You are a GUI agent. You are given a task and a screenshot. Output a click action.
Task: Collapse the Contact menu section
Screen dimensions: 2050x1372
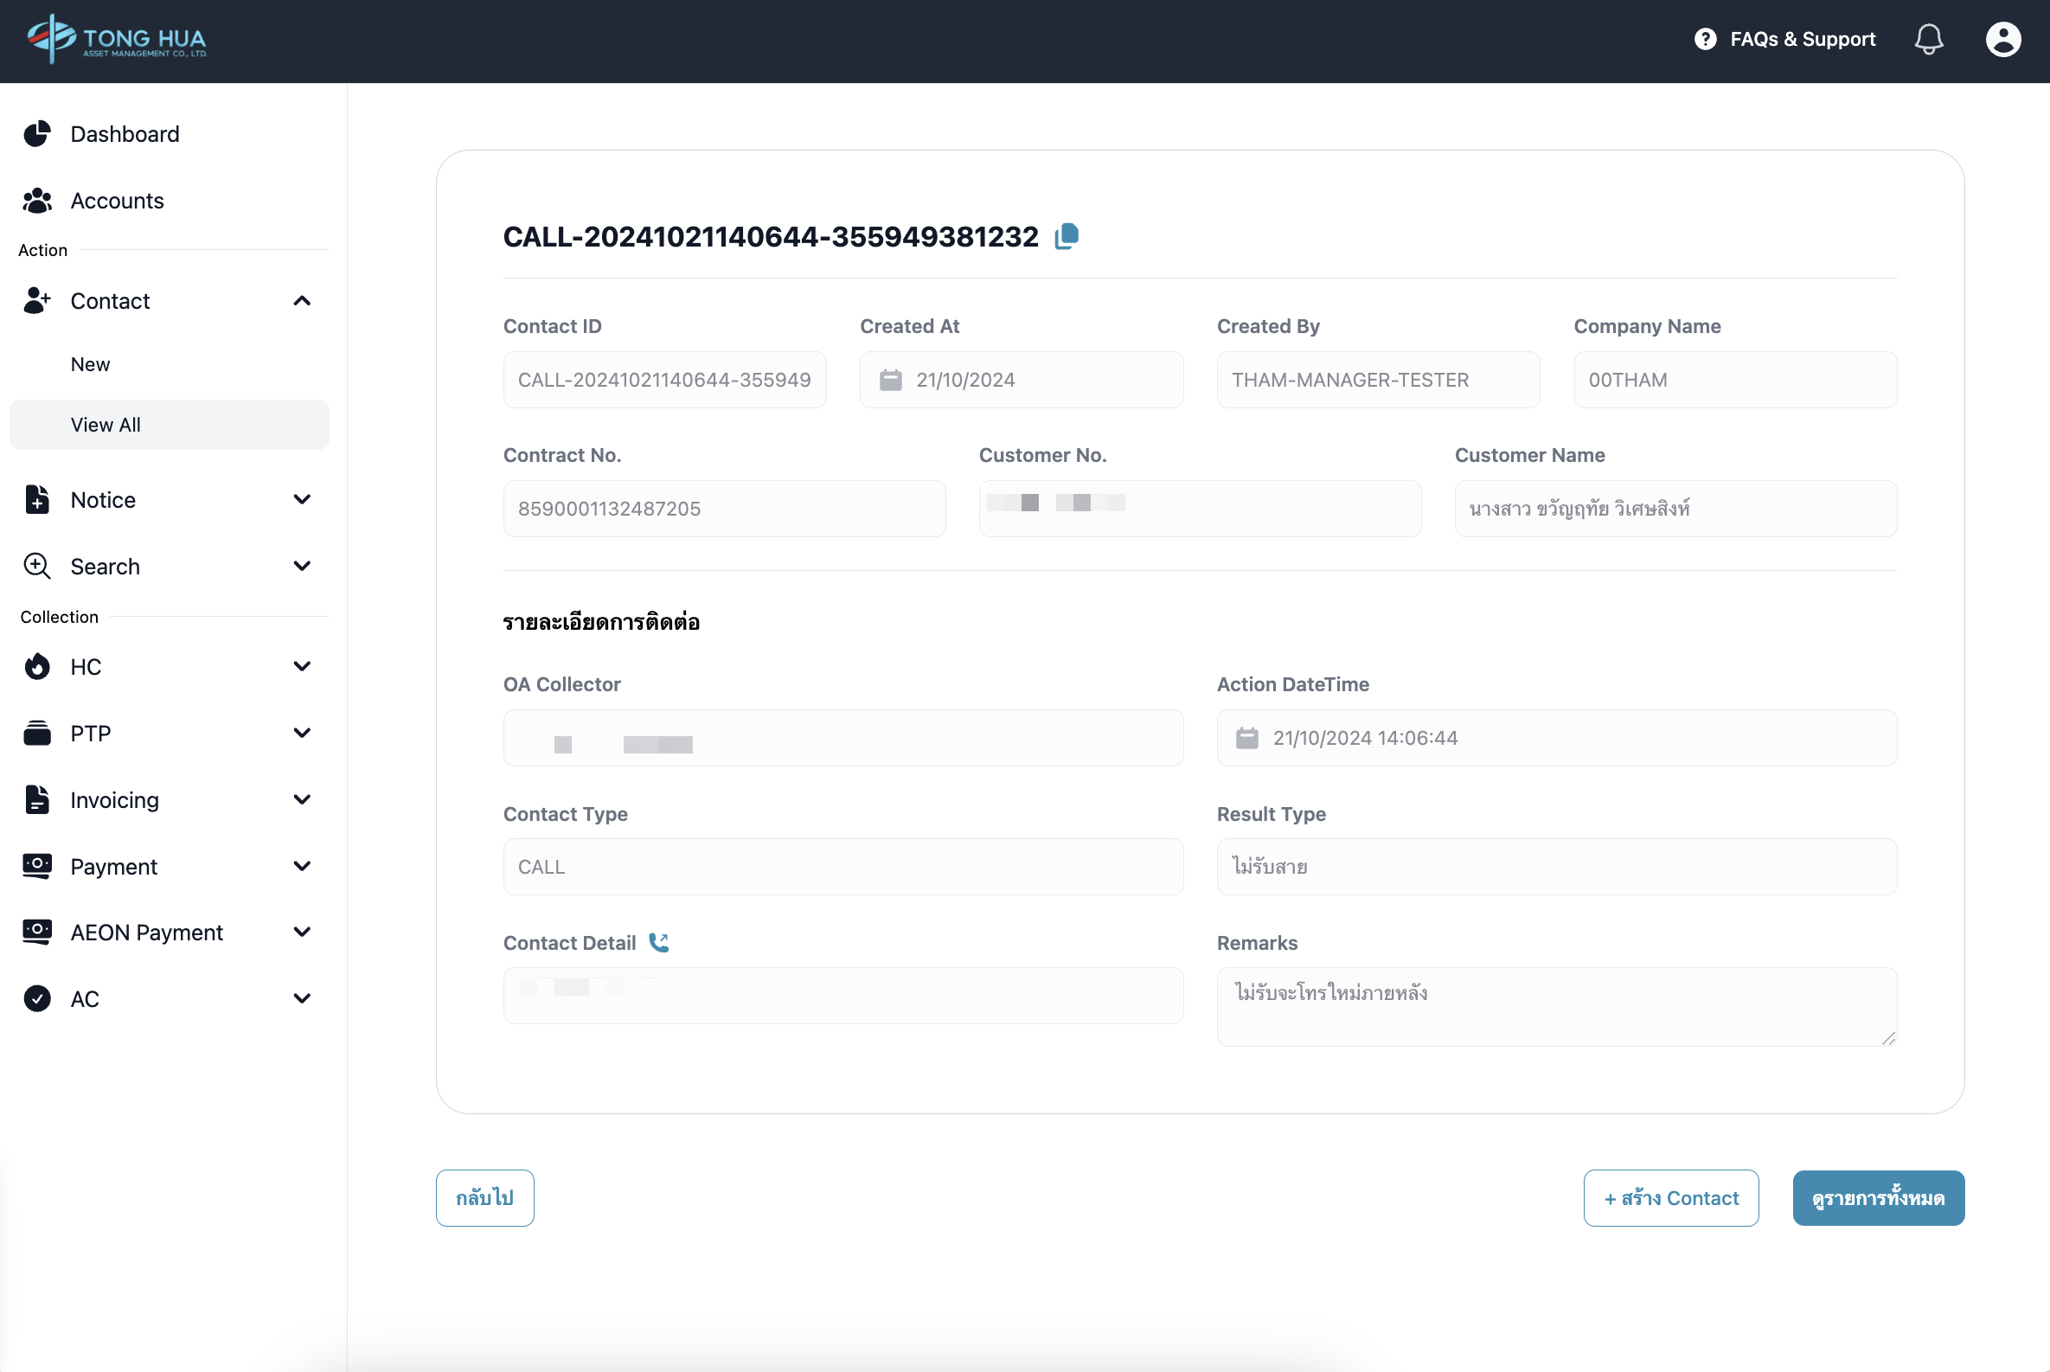(302, 301)
